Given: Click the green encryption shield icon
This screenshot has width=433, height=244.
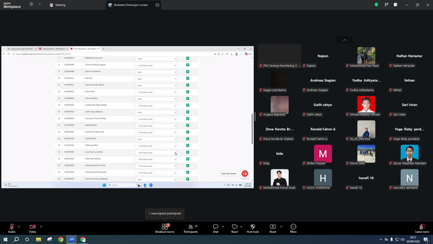Looking at the screenshot, I should (x=376, y=5).
